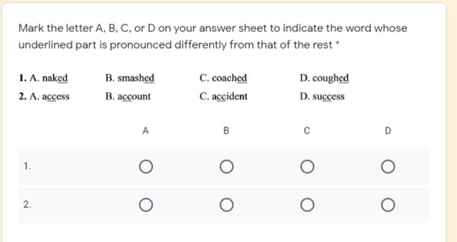Select option B for question 2

click(226, 205)
